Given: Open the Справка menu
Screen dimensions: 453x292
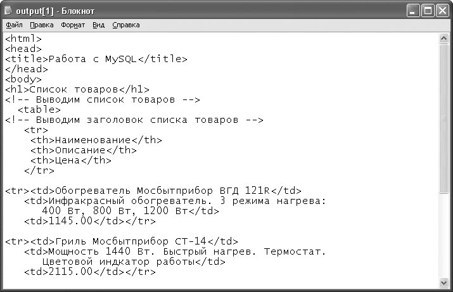Looking at the screenshot, I should 126,25.
